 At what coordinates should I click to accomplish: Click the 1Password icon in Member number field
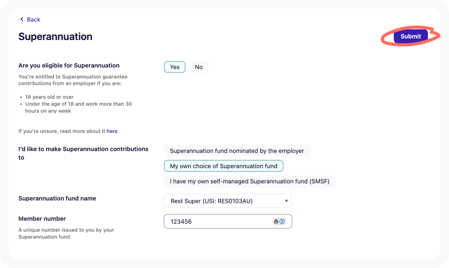282,221
